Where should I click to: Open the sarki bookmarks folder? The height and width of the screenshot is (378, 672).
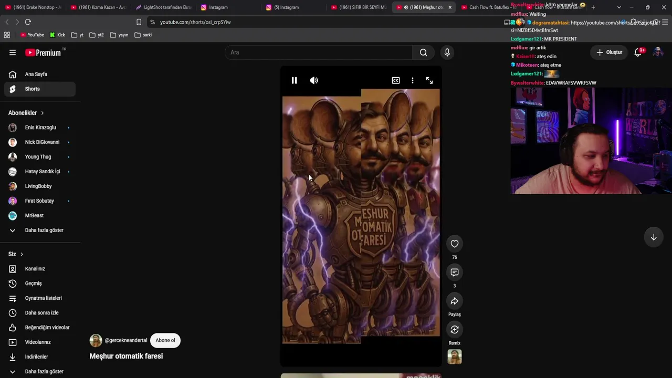(x=143, y=35)
